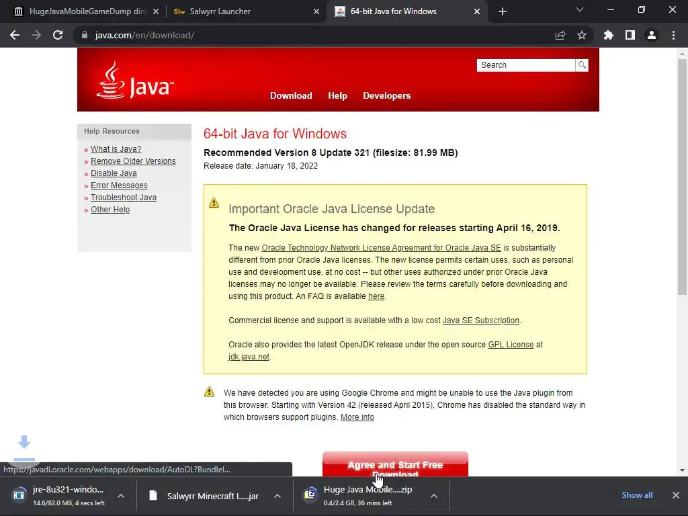Click the forward navigation arrow
Image resolution: width=688 pixels, height=516 pixels.
point(36,35)
